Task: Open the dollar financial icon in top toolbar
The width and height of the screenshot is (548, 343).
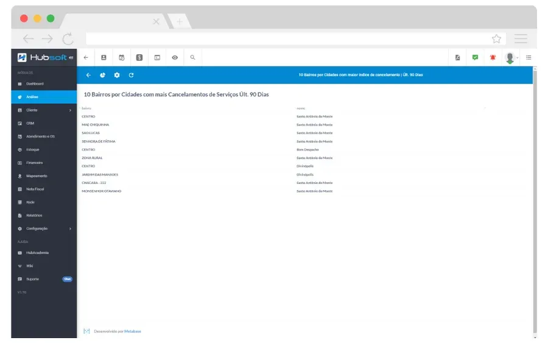Action: coord(139,58)
